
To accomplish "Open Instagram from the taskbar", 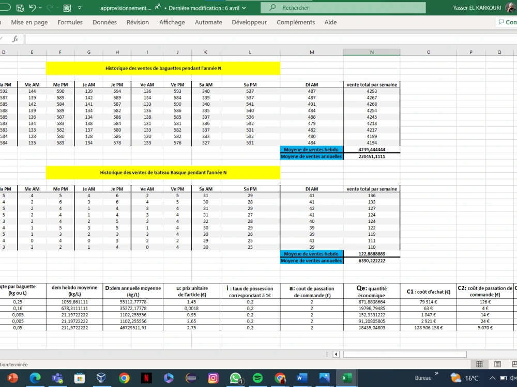I will pyautogui.click(x=213, y=378).
